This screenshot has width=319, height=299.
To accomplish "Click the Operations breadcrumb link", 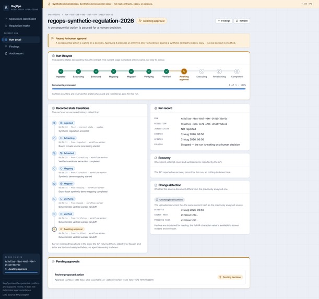I will (54, 15).
